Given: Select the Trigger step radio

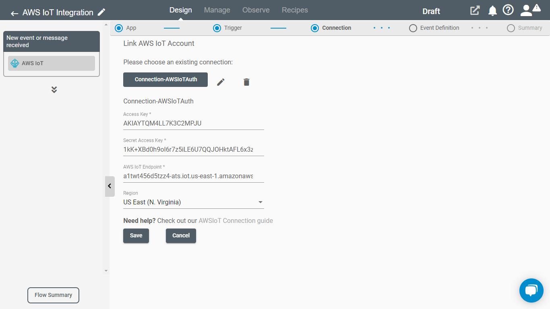Looking at the screenshot, I should tap(217, 28).
